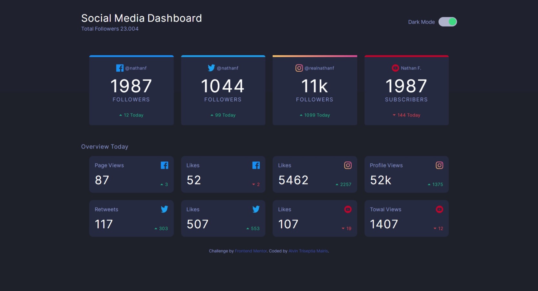Click the down arrow beside 144 Today

tap(394, 115)
